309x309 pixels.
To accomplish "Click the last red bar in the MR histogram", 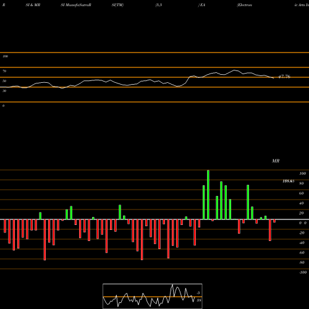I will [274, 221].
